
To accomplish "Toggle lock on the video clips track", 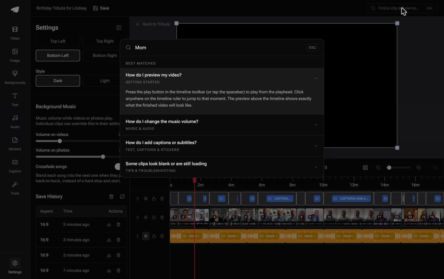I will tap(154, 217).
